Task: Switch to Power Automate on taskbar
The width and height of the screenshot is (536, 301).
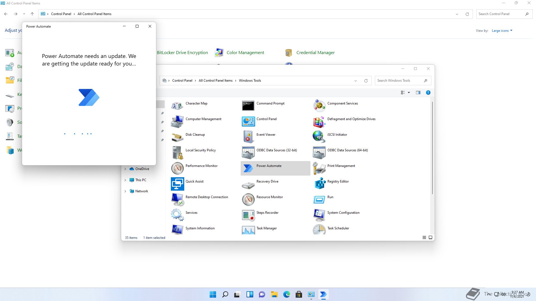Action: 323,294
